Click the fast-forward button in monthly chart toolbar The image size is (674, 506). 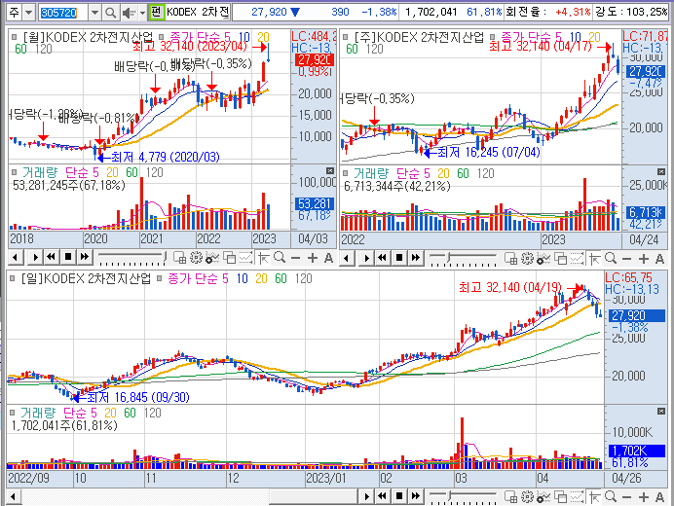(85, 257)
